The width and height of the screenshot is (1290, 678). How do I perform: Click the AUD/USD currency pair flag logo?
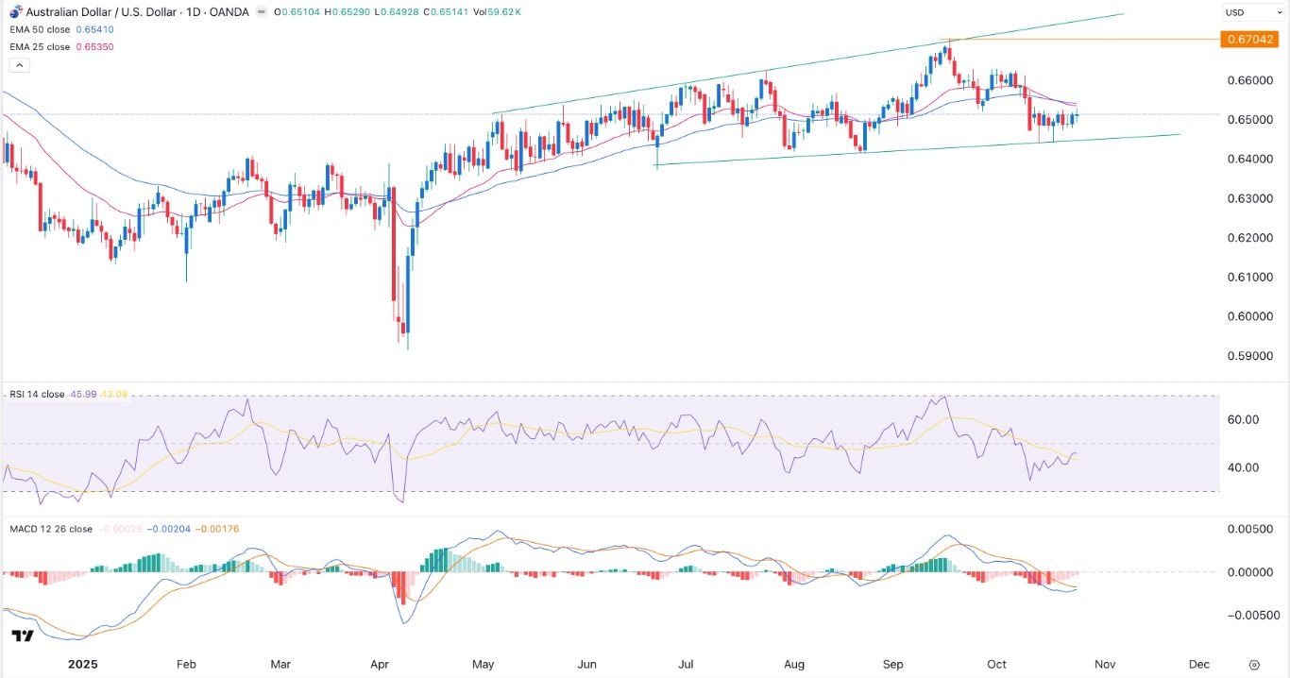pos(16,11)
